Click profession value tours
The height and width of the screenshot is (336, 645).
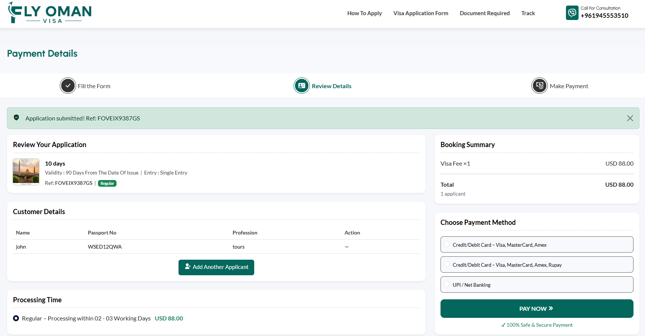239,247
